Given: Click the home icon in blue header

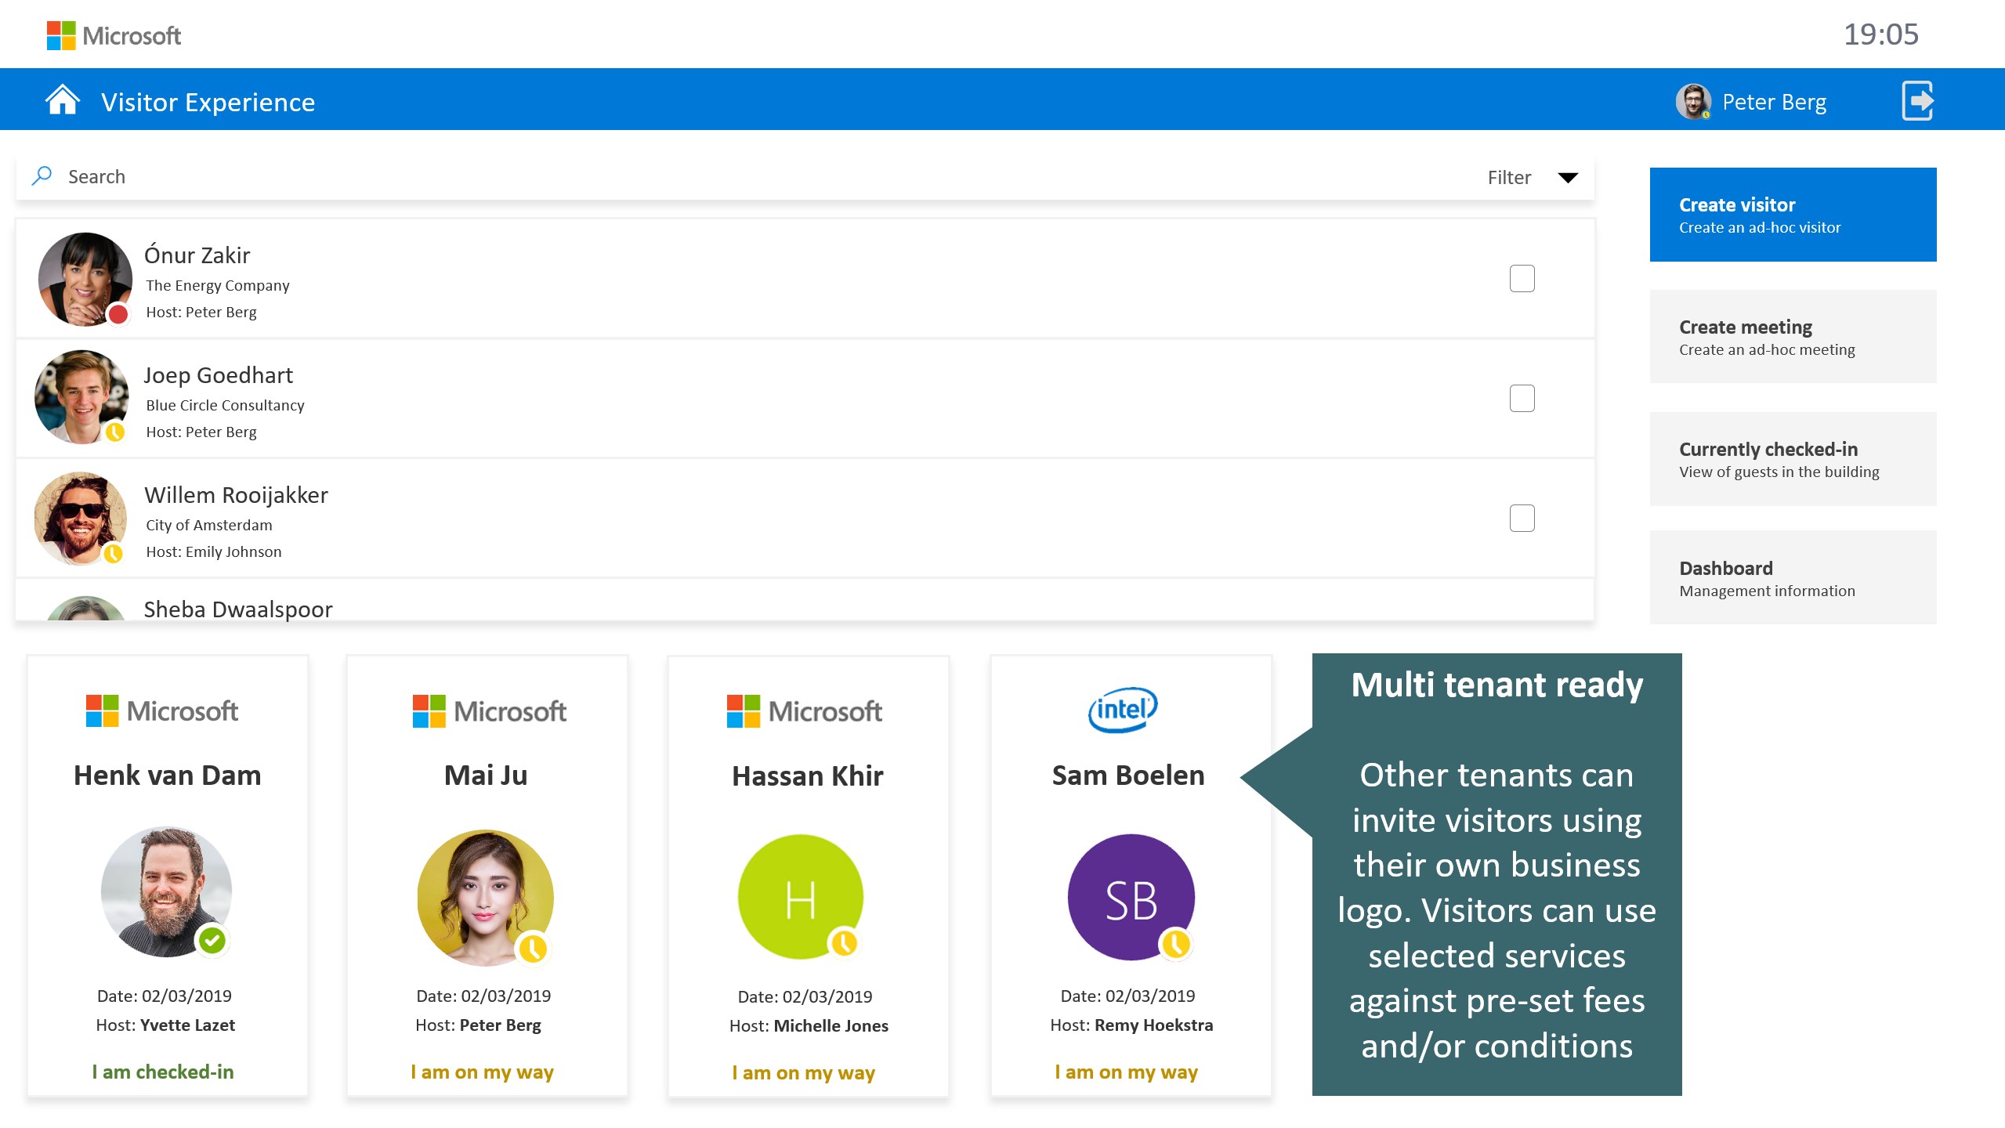Looking at the screenshot, I should (62, 101).
